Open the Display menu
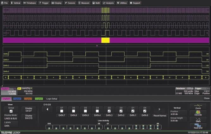211x134 pixels. (x=57, y=3)
